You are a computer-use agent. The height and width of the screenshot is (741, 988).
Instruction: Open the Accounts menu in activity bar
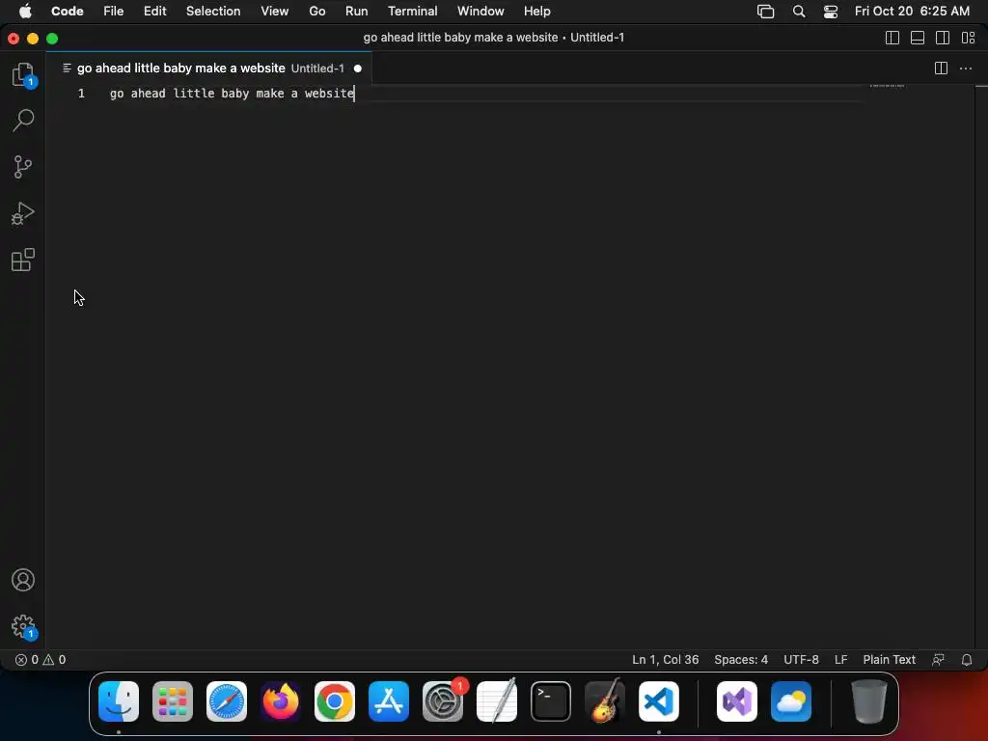click(23, 580)
